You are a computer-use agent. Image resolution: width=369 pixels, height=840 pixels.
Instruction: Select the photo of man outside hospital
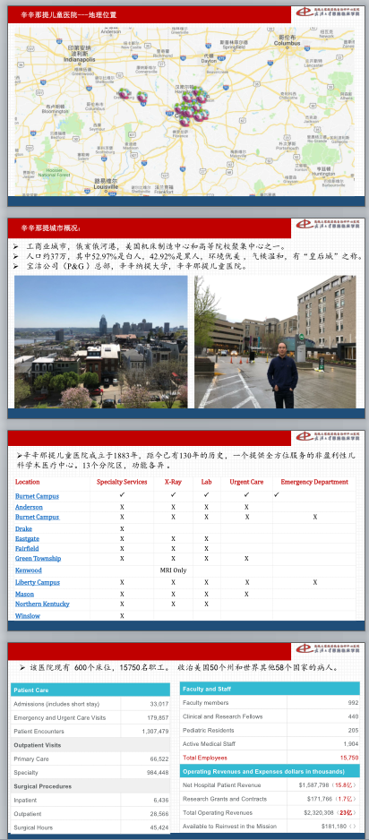275,342
